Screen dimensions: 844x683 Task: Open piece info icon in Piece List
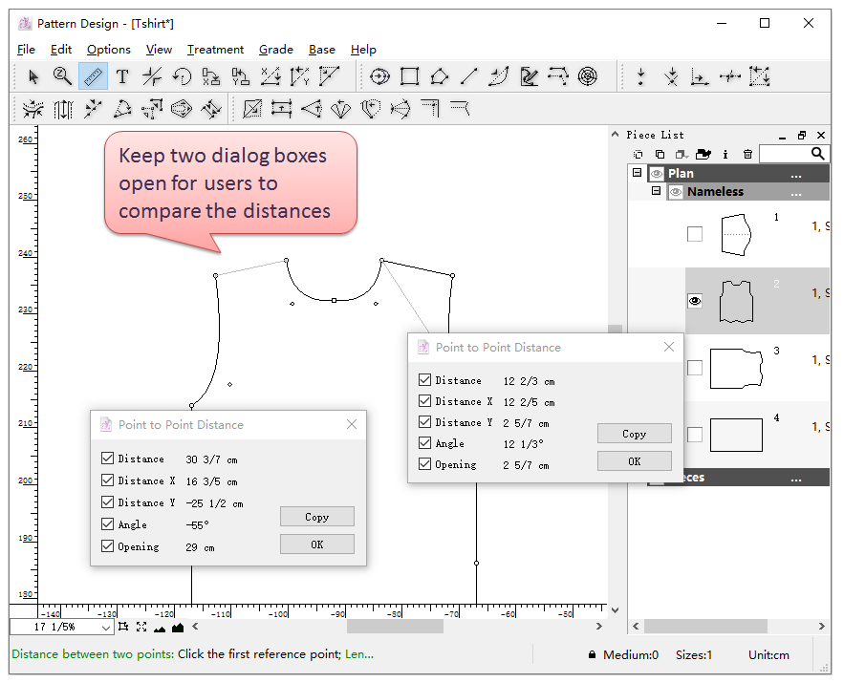pos(725,154)
